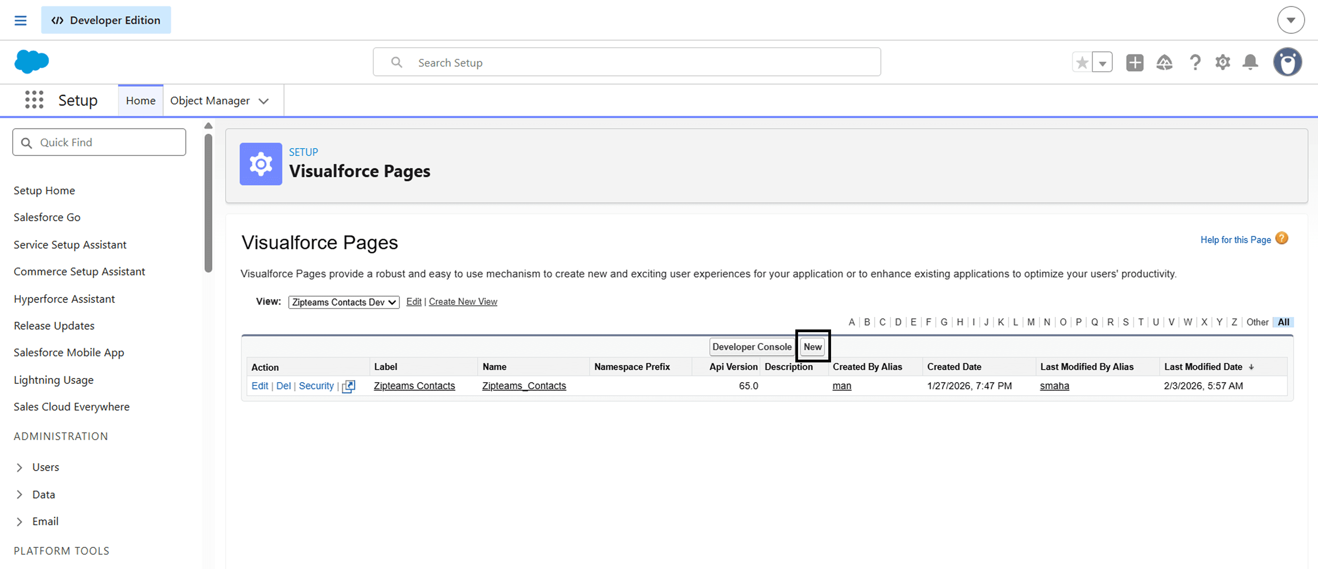Expand the Email tree item
1318x569 pixels.
click(x=20, y=521)
